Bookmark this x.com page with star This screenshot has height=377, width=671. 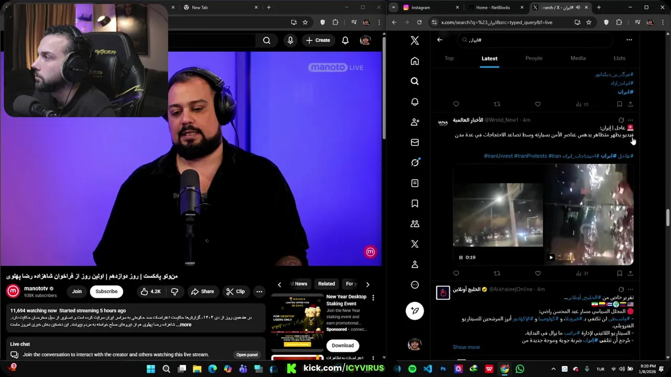pos(589,23)
